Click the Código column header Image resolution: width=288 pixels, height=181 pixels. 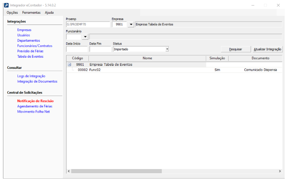(x=78, y=58)
